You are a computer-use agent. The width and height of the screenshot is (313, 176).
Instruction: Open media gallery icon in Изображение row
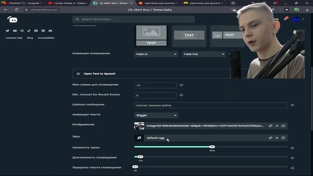point(283,126)
